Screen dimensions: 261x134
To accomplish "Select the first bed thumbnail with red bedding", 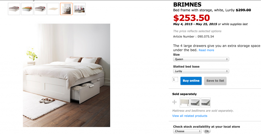I will [14, 9].
